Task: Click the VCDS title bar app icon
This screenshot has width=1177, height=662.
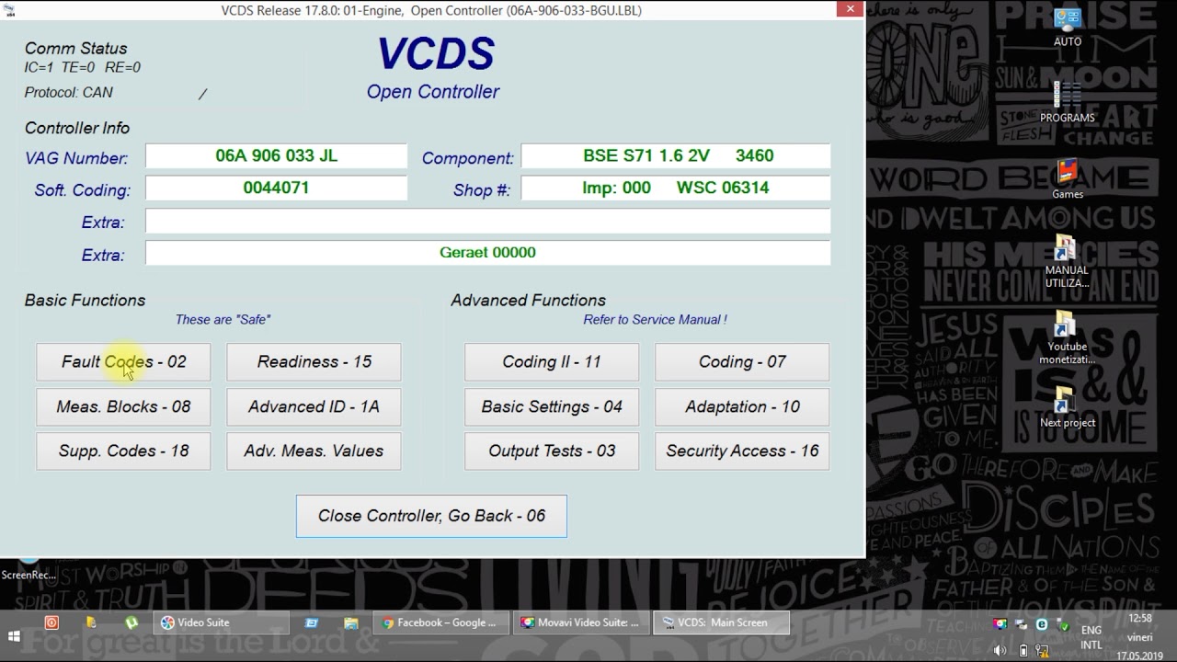Action: 9,10
